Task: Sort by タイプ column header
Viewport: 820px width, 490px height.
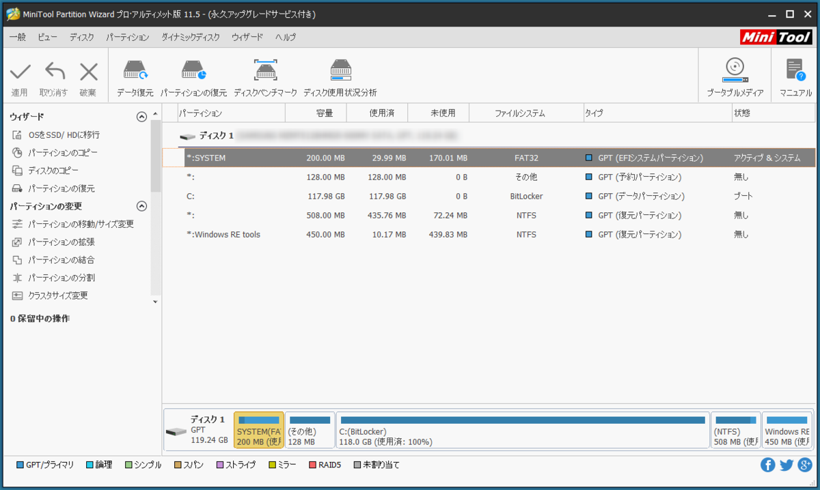Action: tap(657, 113)
